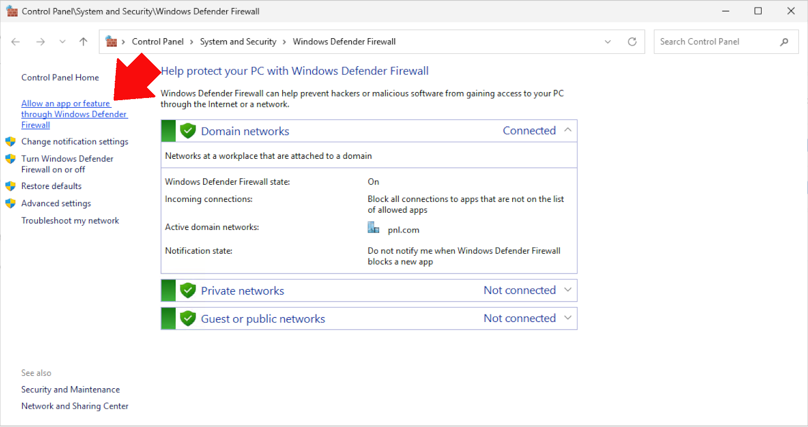Click the search magnifier icon
The width and height of the screenshot is (808, 427).
click(x=784, y=42)
